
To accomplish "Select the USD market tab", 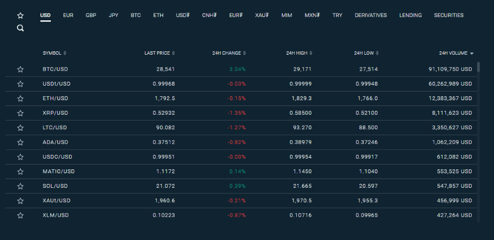I will click(x=46, y=15).
